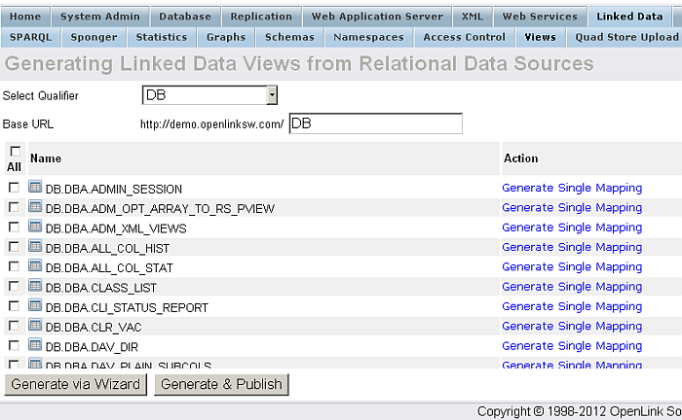Click the DB.DBA.CLR_VAC table name

[x=94, y=327]
